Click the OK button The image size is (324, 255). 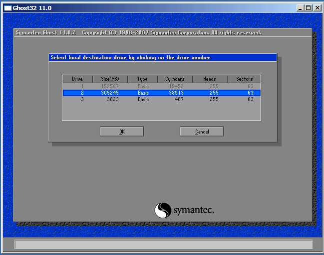(122, 131)
